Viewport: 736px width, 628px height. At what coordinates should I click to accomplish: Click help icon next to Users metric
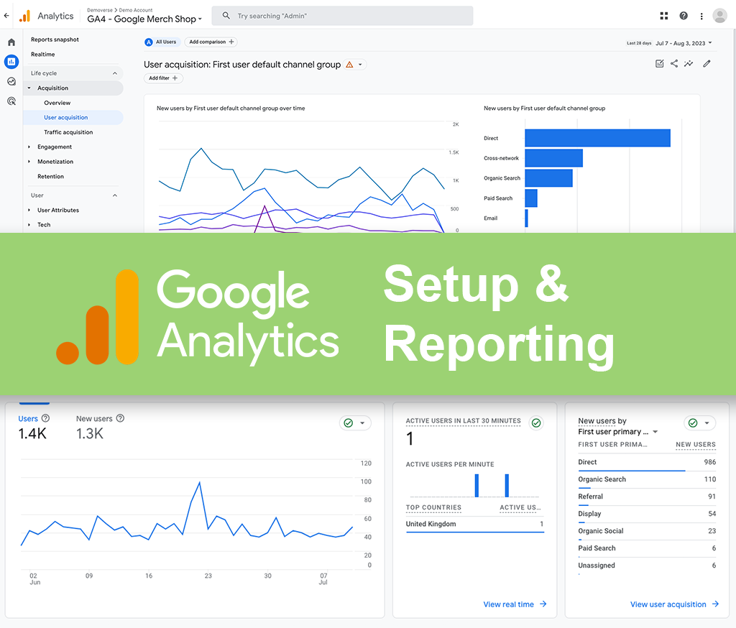tap(45, 418)
